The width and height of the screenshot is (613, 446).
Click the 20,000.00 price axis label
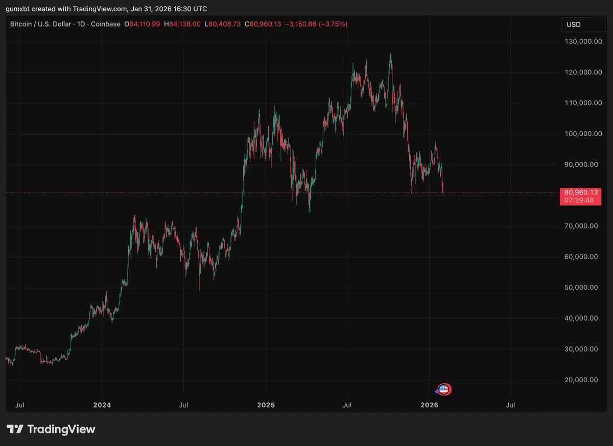(x=581, y=380)
